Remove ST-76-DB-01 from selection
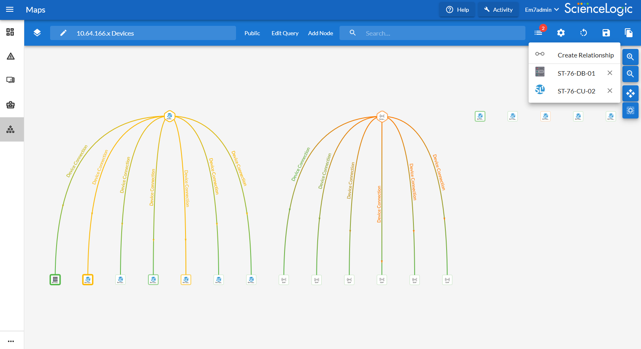This screenshot has width=641, height=349. click(609, 73)
